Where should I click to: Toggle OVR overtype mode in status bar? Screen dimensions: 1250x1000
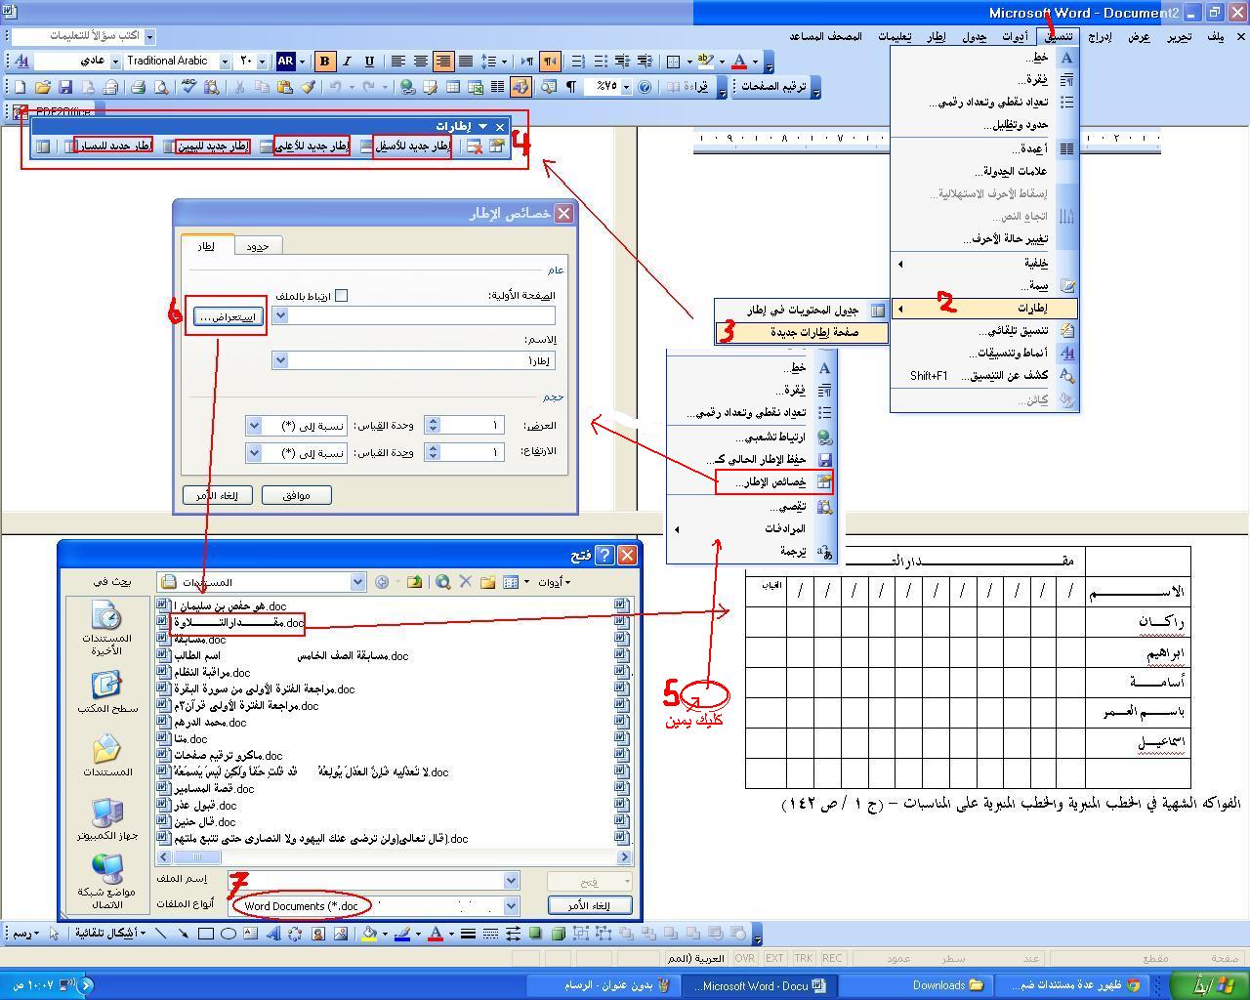click(745, 959)
